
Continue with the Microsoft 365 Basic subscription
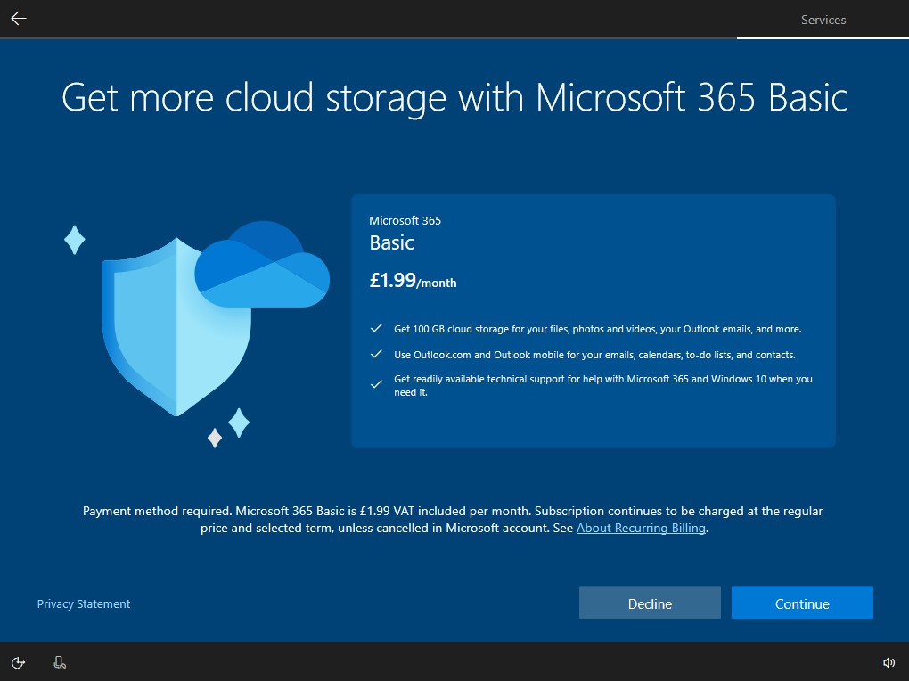tap(802, 603)
